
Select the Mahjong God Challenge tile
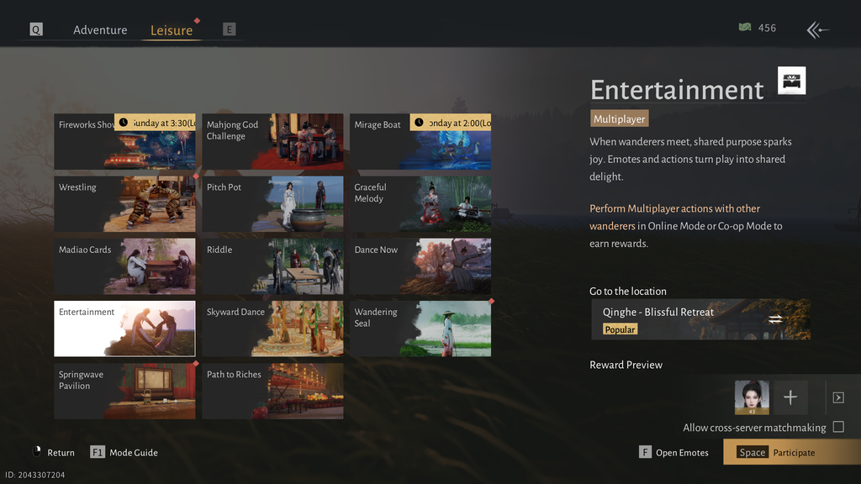(273, 141)
